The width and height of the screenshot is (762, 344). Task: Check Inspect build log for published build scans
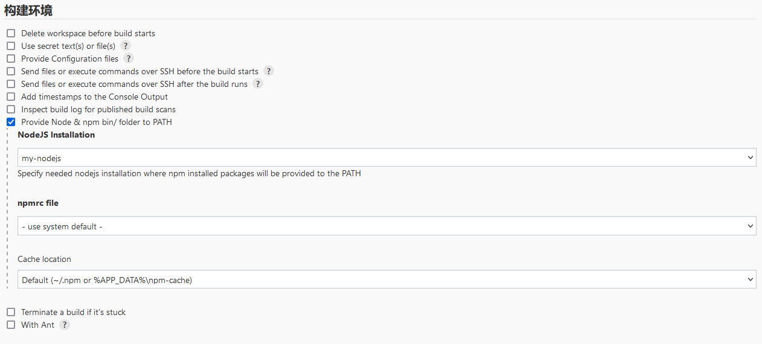[11, 109]
